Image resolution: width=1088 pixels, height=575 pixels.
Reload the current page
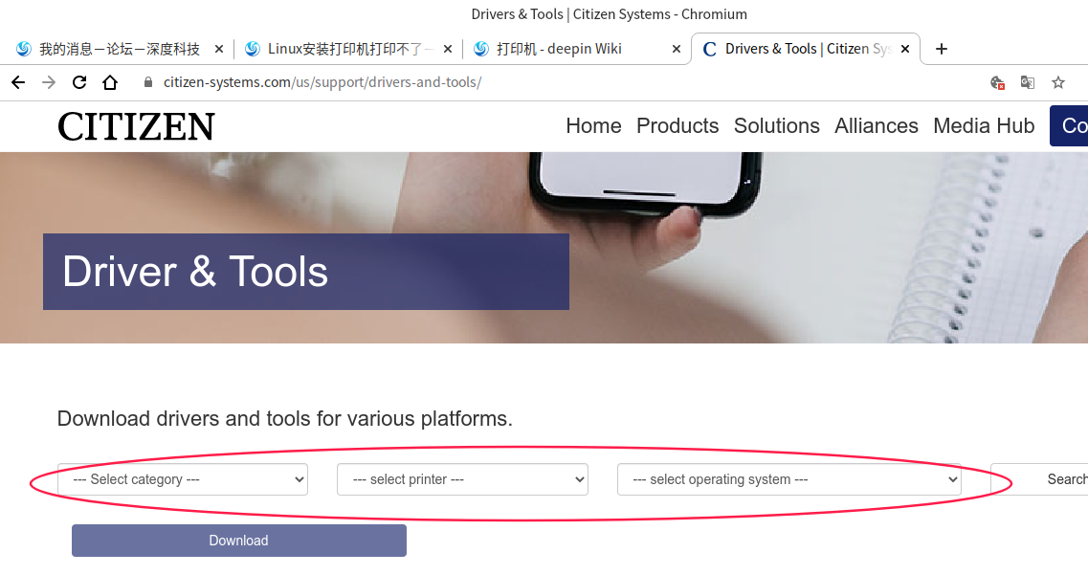[x=79, y=82]
